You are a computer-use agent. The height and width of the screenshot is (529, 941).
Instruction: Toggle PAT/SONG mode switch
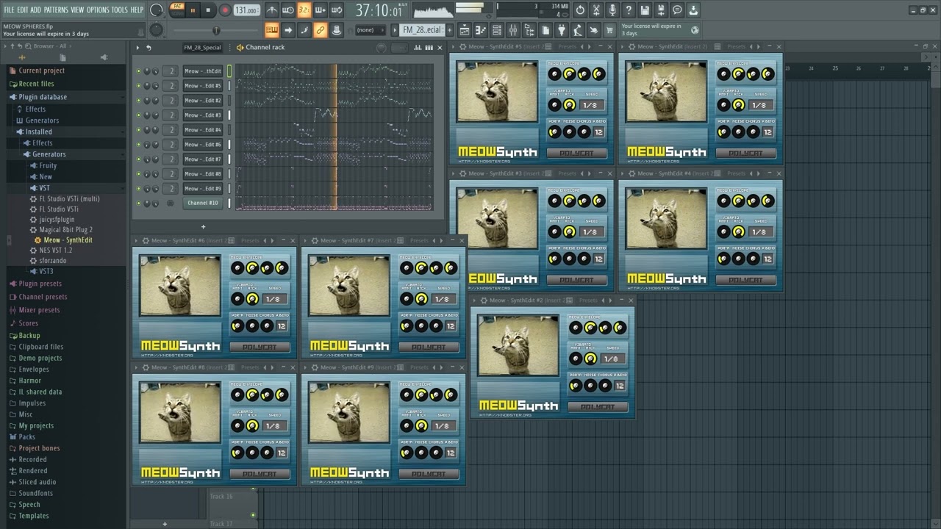[x=177, y=10]
